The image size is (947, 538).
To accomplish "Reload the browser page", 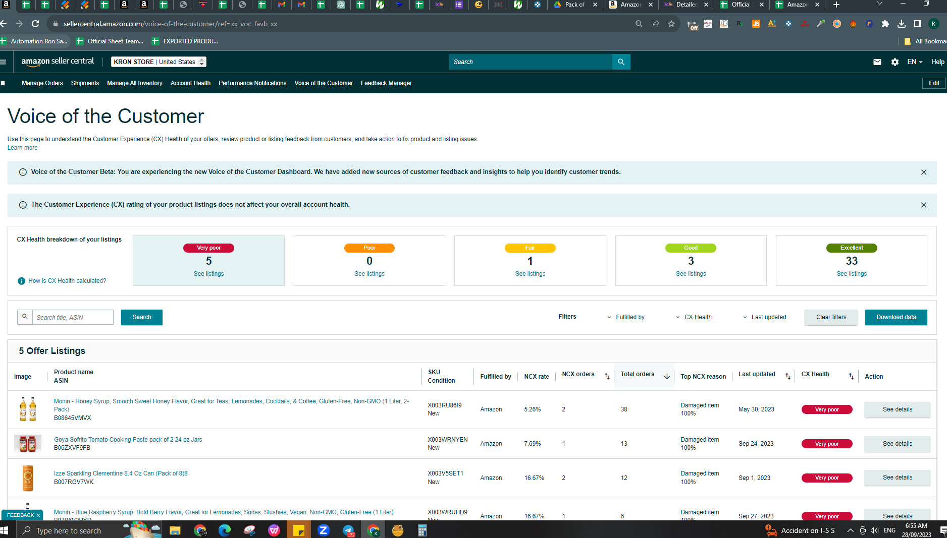I will [35, 24].
